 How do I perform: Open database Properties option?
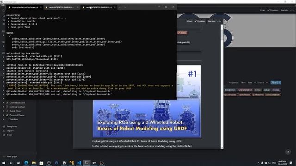(x=234, y=83)
